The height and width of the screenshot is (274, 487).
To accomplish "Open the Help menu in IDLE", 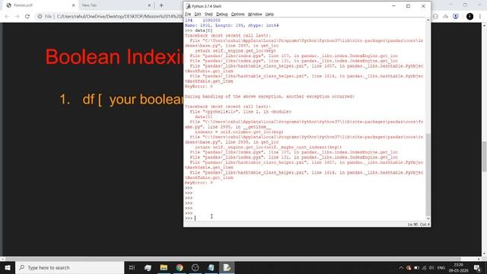I will click(269, 14).
